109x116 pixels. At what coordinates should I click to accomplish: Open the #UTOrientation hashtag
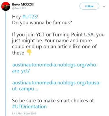29,106
